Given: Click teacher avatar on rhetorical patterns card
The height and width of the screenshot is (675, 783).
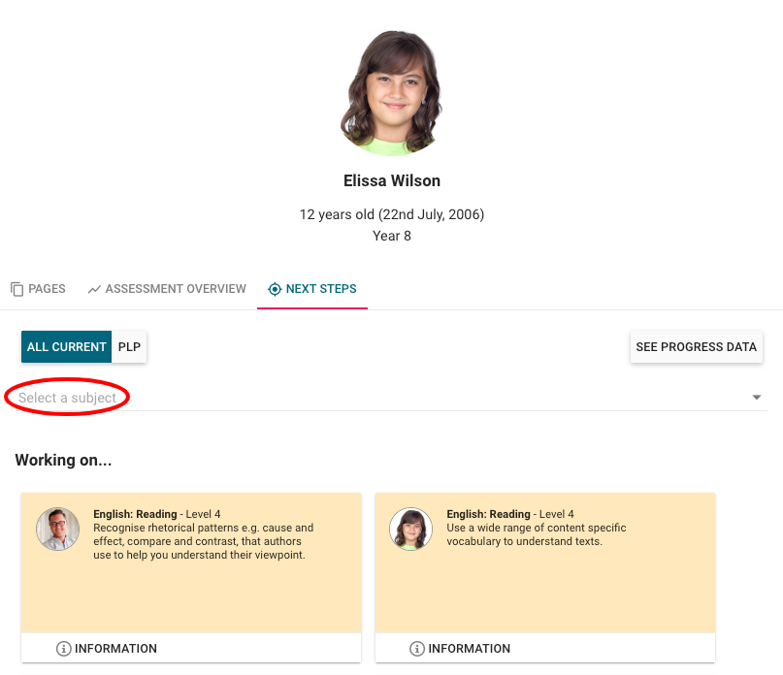Looking at the screenshot, I should [x=57, y=530].
